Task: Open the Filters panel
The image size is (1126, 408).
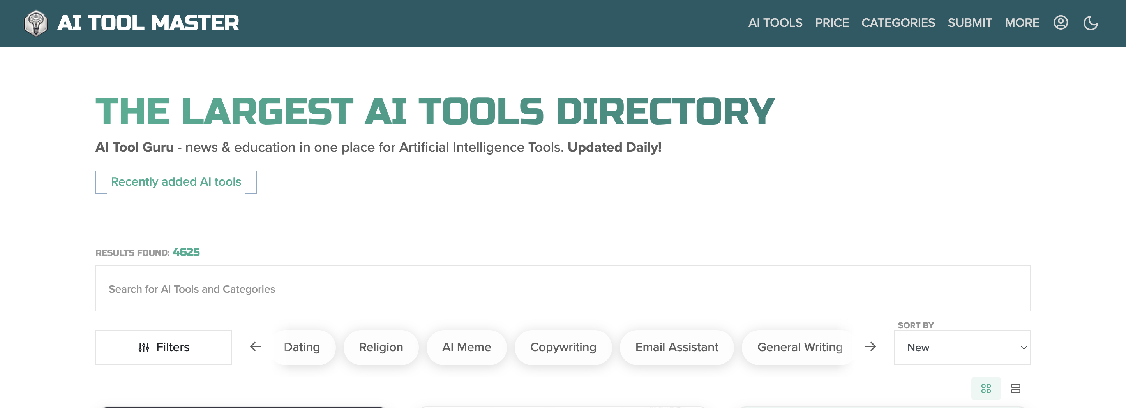Action: pyautogui.click(x=164, y=347)
